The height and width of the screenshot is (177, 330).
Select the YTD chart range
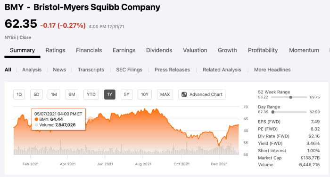point(91,94)
